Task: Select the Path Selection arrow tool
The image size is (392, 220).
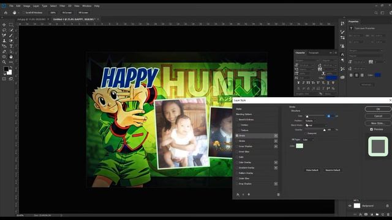Action: tap(11, 51)
